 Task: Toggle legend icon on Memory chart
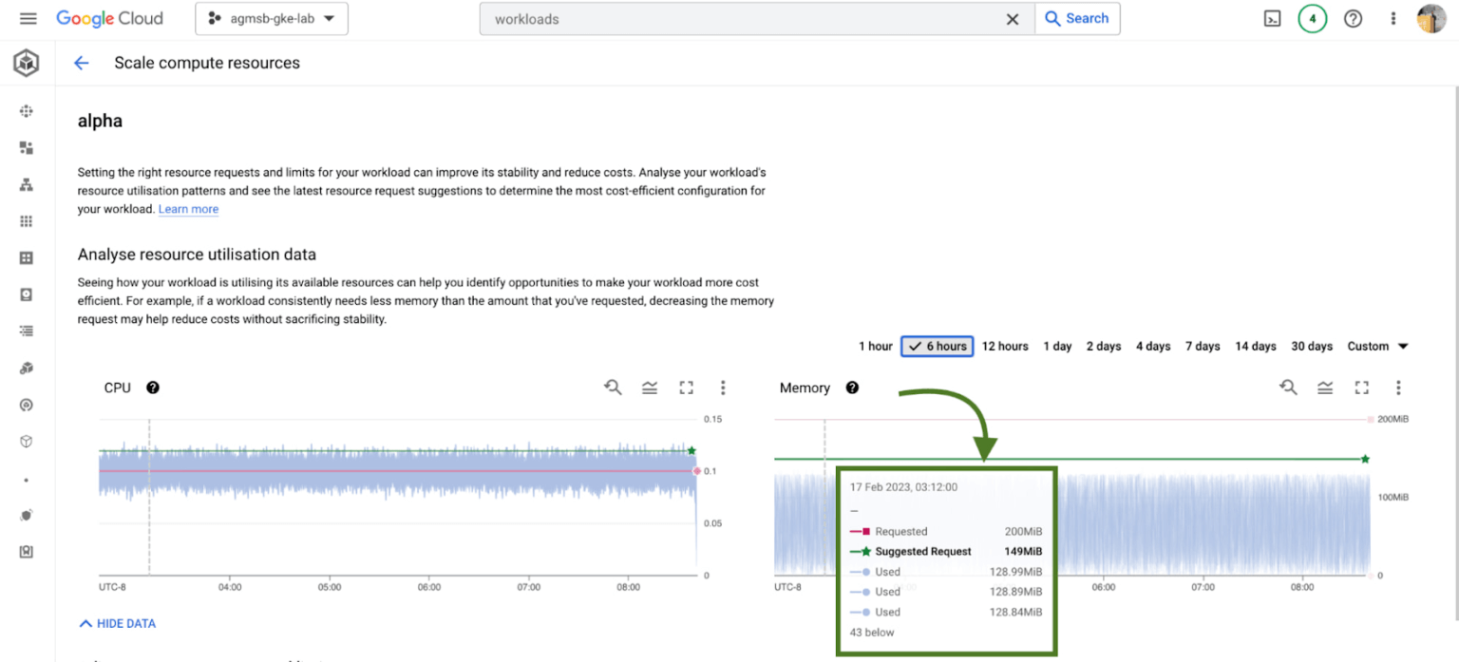[x=1325, y=388]
